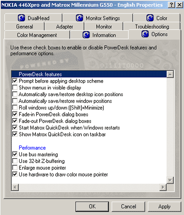Close the Properties dialog window
Screen dimensions: 184x215
[179, 5]
